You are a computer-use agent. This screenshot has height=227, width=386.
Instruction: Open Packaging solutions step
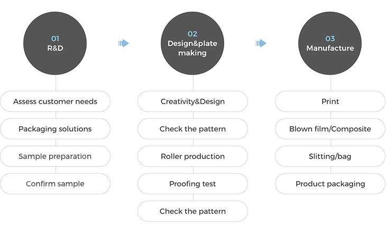coord(55,129)
